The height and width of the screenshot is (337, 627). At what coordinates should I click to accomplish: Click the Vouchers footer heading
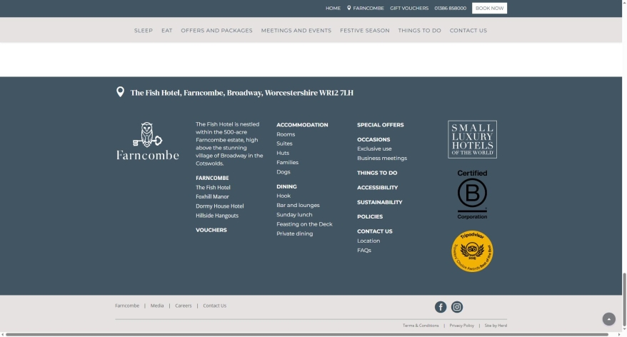point(211,231)
